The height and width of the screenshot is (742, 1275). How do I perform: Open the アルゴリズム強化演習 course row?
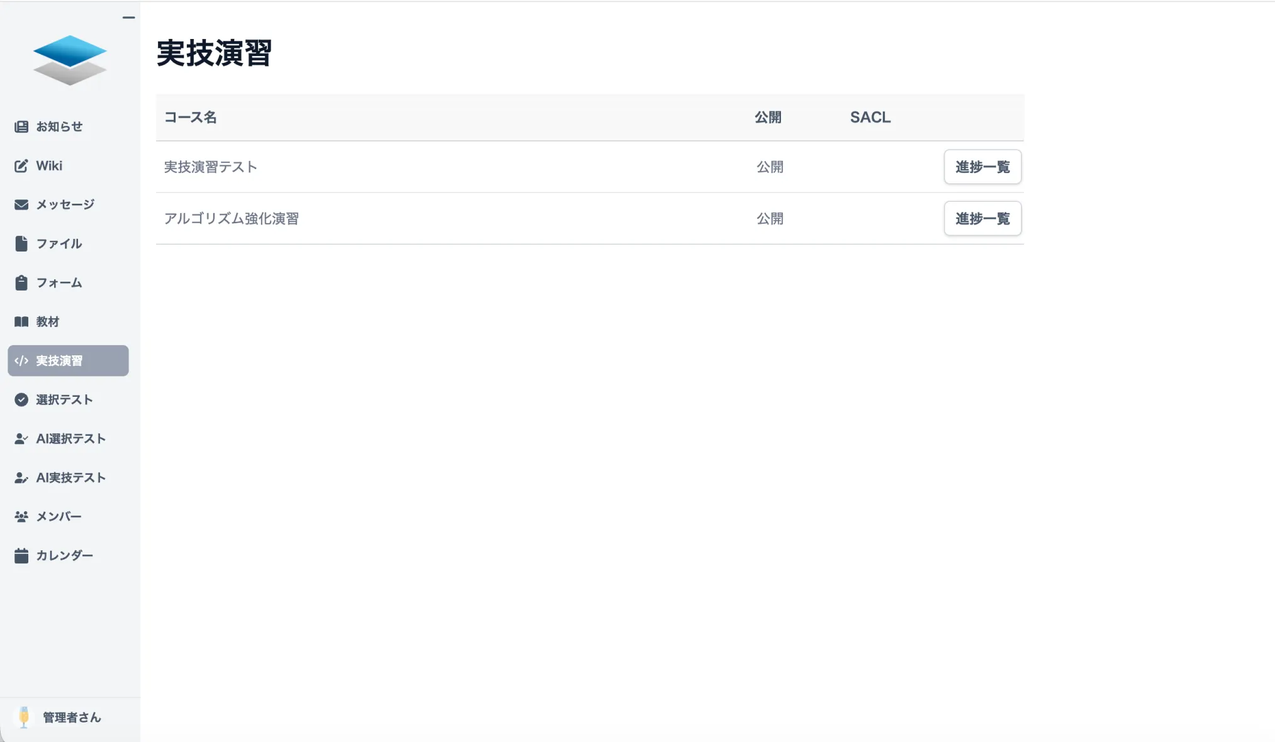(x=232, y=219)
